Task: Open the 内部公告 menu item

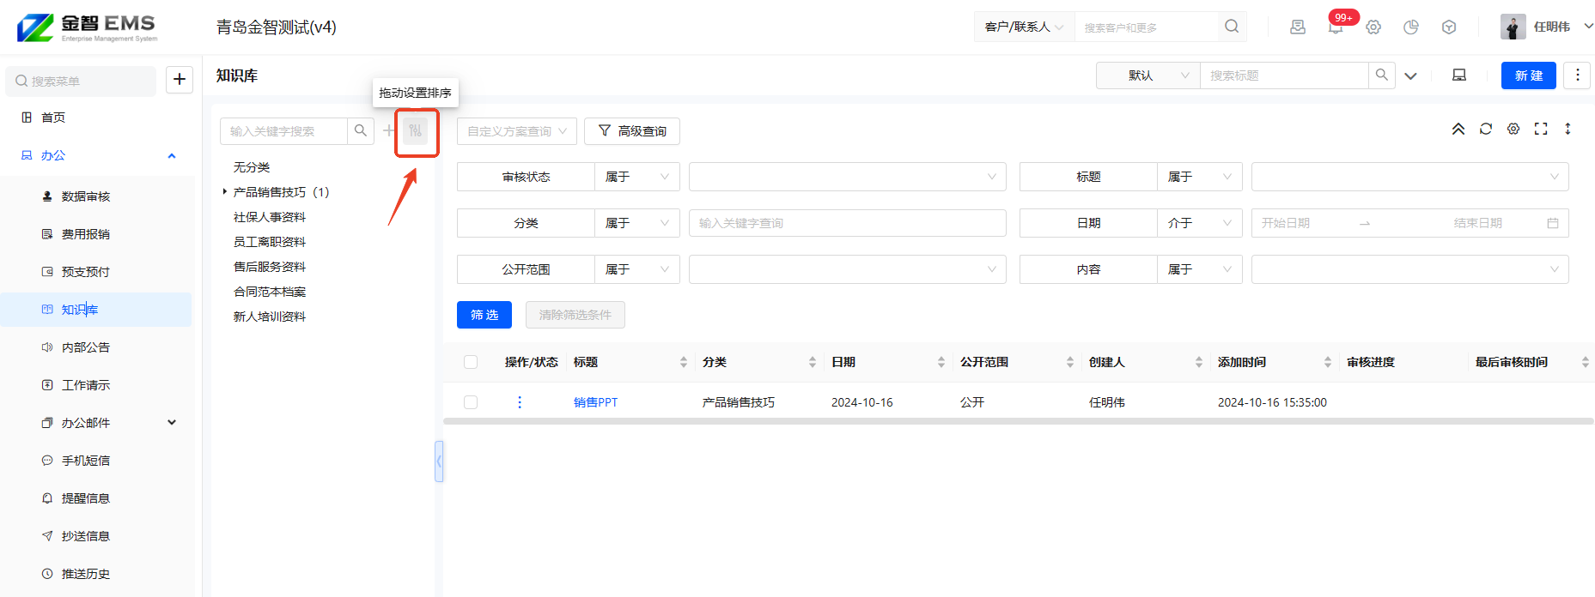Action: [x=86, y=347]
